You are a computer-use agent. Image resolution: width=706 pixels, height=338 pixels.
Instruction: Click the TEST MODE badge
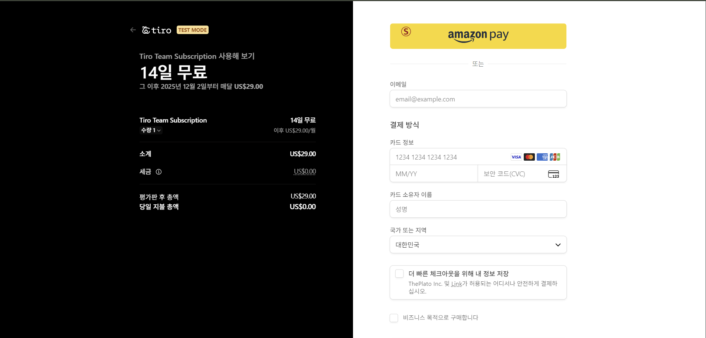pyautogui.click(x=193, y=30)
